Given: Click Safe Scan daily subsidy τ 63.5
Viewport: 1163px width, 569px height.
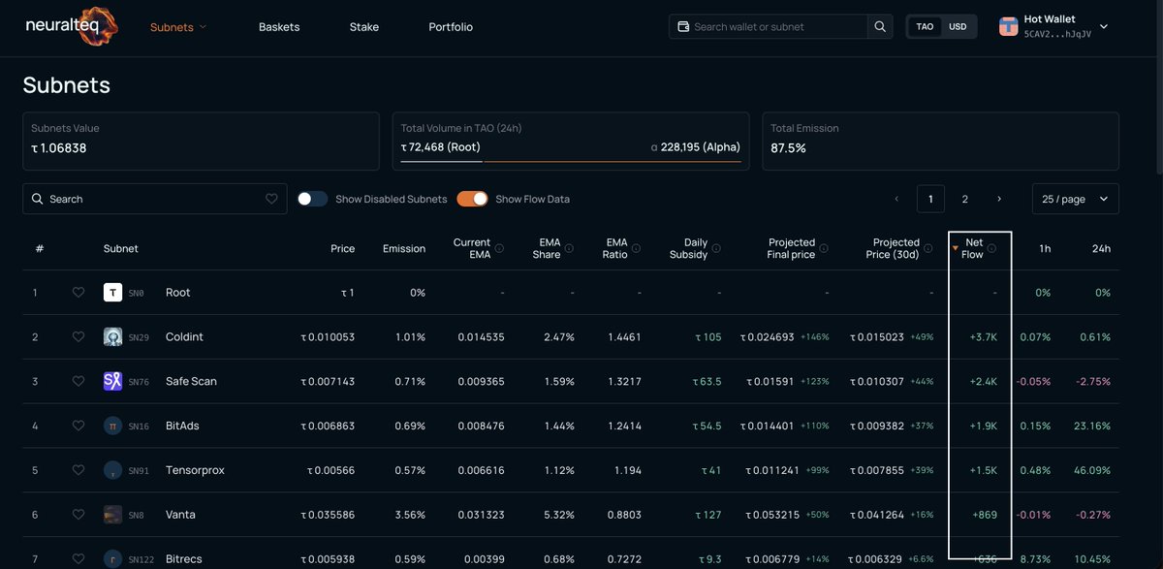Looking at the screenshot, I should 707,382.
